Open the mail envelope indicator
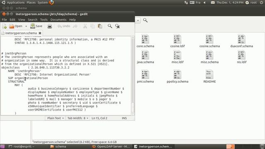This screenshot has width=265, height=149. coord(212,2)
